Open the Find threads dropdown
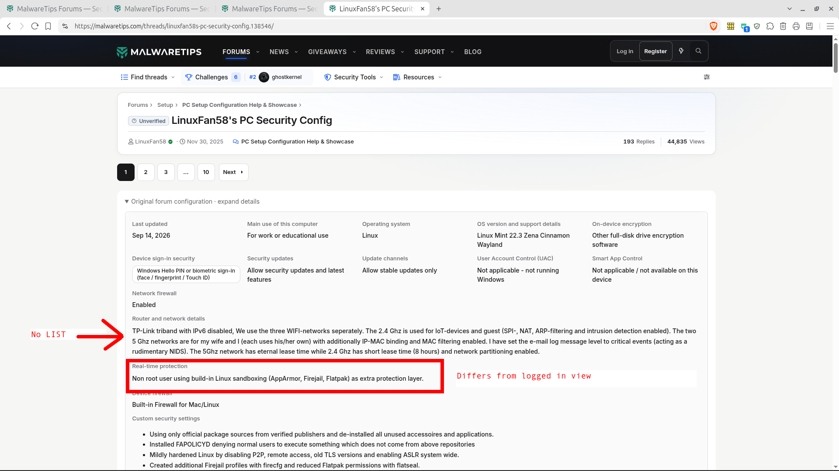839x471 pixels. click(148, 77)
